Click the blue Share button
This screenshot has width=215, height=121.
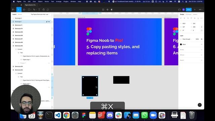coord(189,10)
